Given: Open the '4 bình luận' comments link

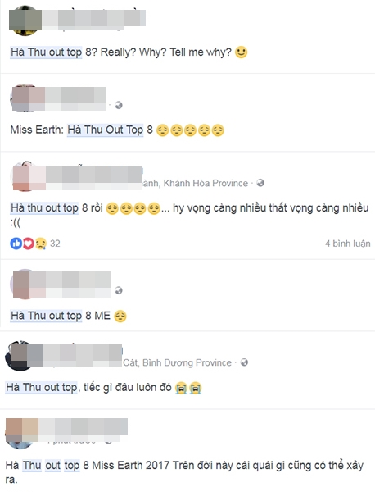Looking at the screenshot, I should [x=348, y=244].
